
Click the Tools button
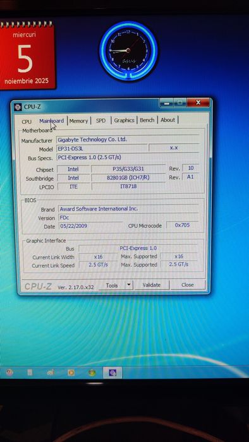point(112,285)
